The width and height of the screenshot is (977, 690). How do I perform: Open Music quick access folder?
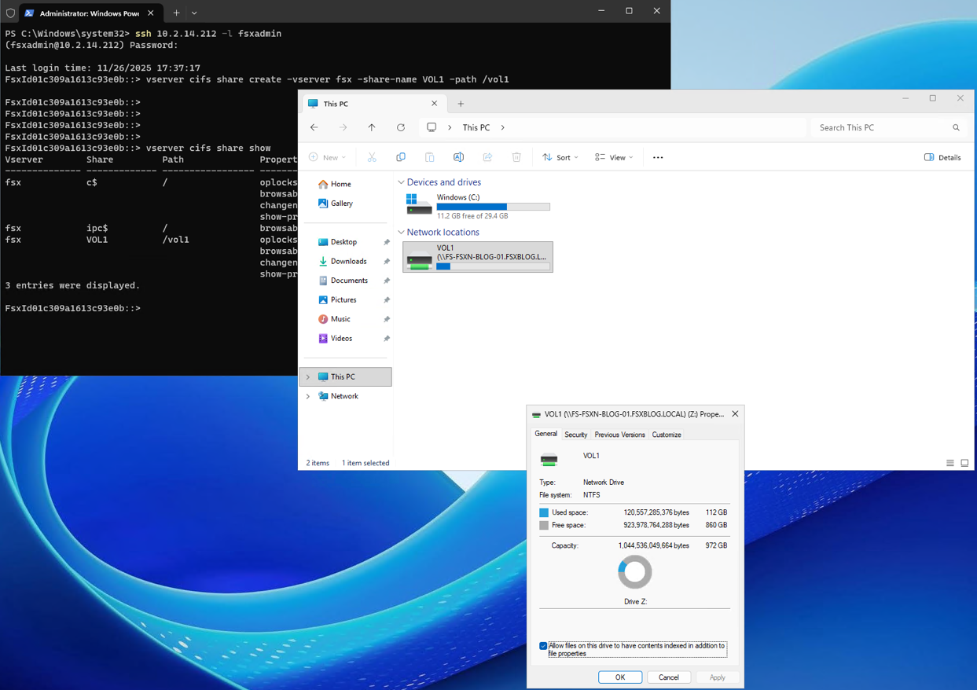(x=340, y=319)
